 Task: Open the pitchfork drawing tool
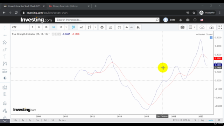coord(5,42)
